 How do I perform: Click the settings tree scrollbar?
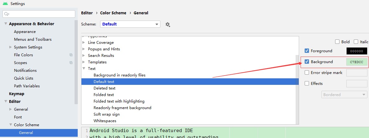click(x=76, y=62)
